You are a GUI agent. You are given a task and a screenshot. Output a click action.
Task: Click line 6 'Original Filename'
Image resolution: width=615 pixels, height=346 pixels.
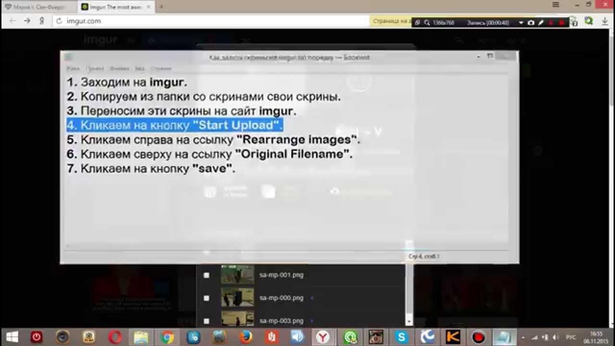coord(209,154)
